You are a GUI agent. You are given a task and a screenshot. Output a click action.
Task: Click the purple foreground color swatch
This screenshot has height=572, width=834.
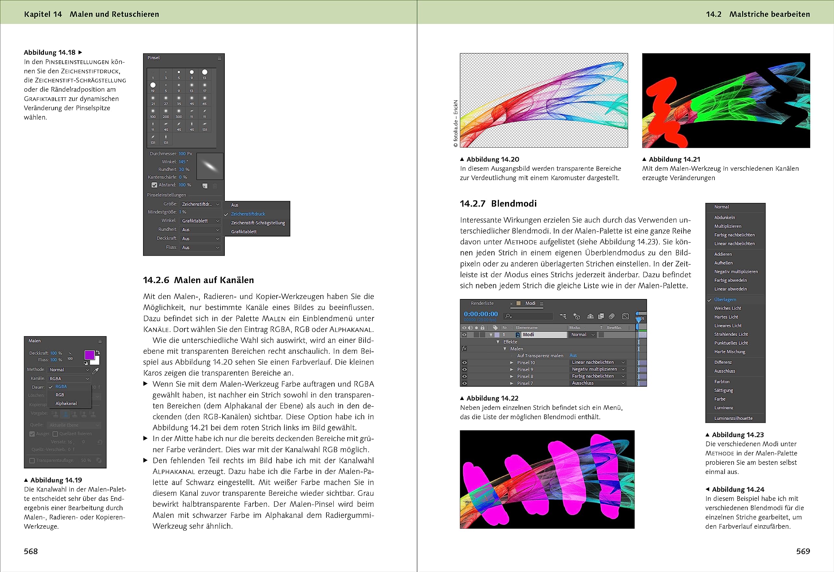coord(89,355)
